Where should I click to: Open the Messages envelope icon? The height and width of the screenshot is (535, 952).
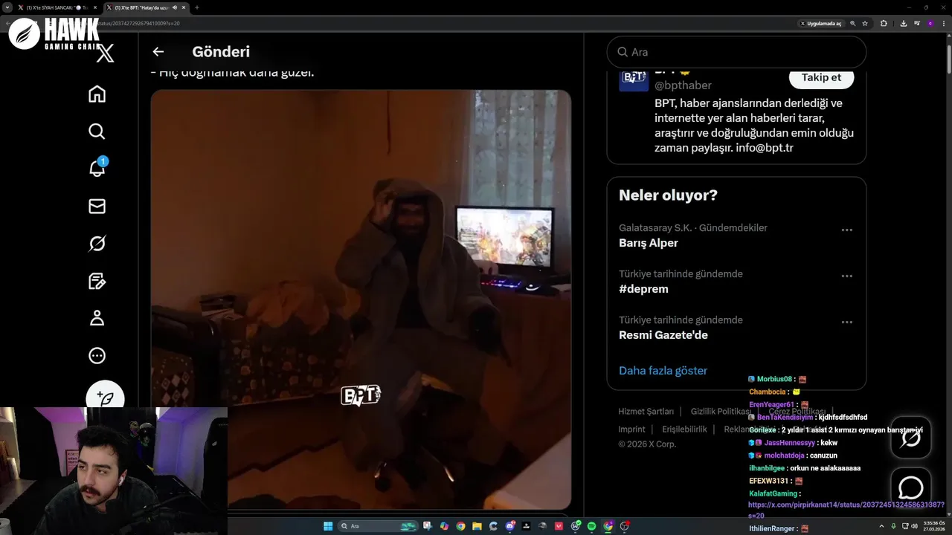point(97,206)
